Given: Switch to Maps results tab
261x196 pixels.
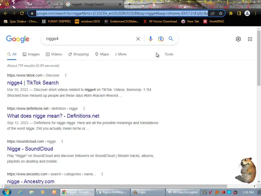Looking at the screenshot, I should pos(102,54).
